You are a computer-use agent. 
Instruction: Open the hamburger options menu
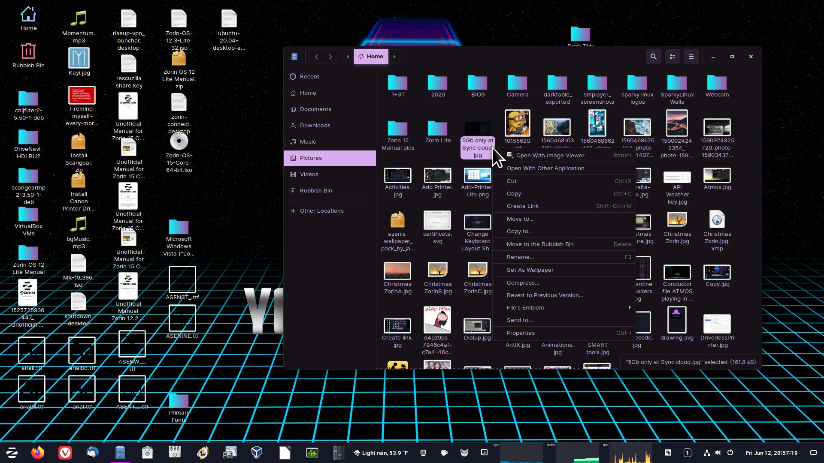pos(691,57)
